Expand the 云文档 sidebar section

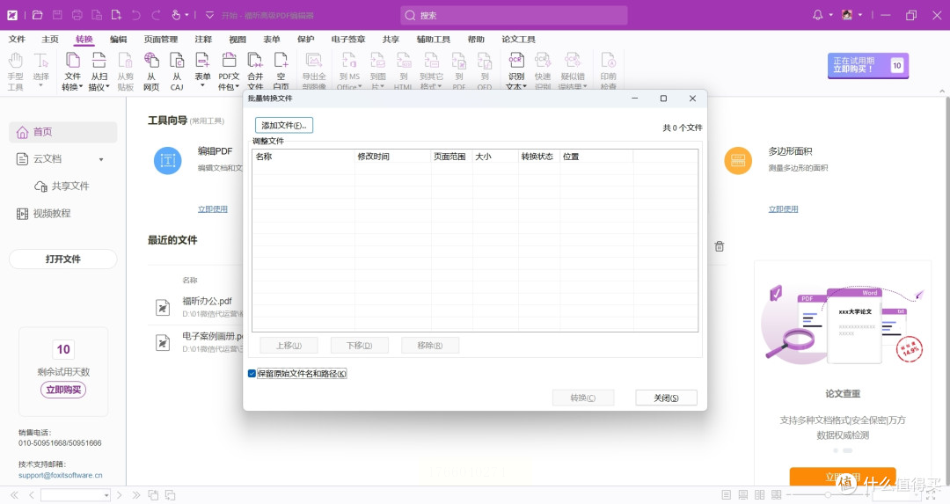(x=100, y=159)
